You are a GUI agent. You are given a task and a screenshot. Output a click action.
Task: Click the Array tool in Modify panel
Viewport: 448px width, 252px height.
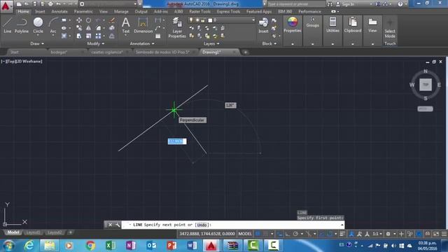coord(98,36)
